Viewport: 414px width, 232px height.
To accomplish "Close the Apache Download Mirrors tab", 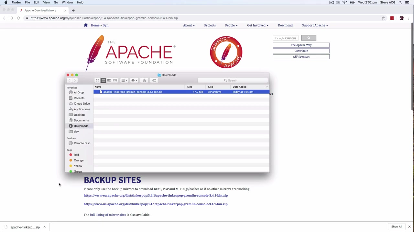I will [x=65, y=10].
